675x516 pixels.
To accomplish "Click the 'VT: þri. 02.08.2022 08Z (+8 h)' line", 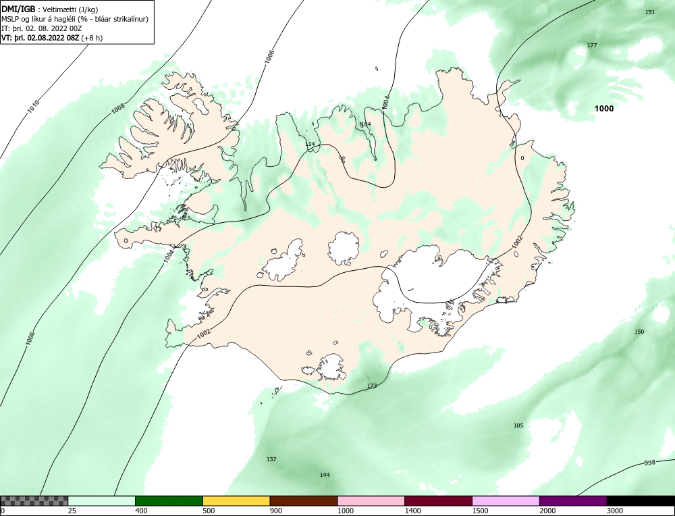I will (52, 38).
